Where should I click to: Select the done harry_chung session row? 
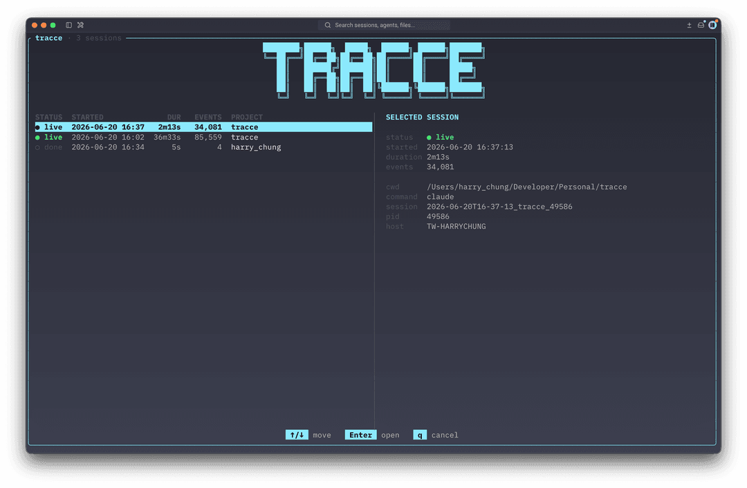203,147
